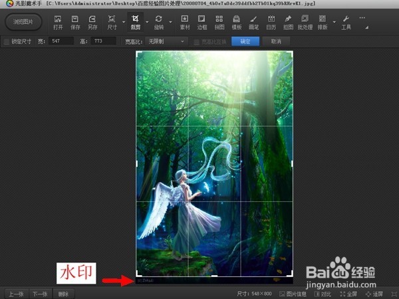Click the crop box bottom-left corner handle

click(x=138, y=274)
